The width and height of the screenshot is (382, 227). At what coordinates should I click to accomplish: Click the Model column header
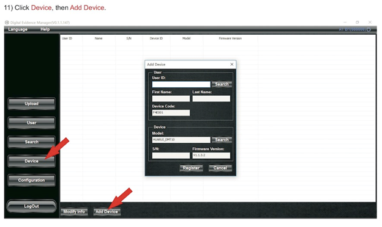(x=186, y=38)
